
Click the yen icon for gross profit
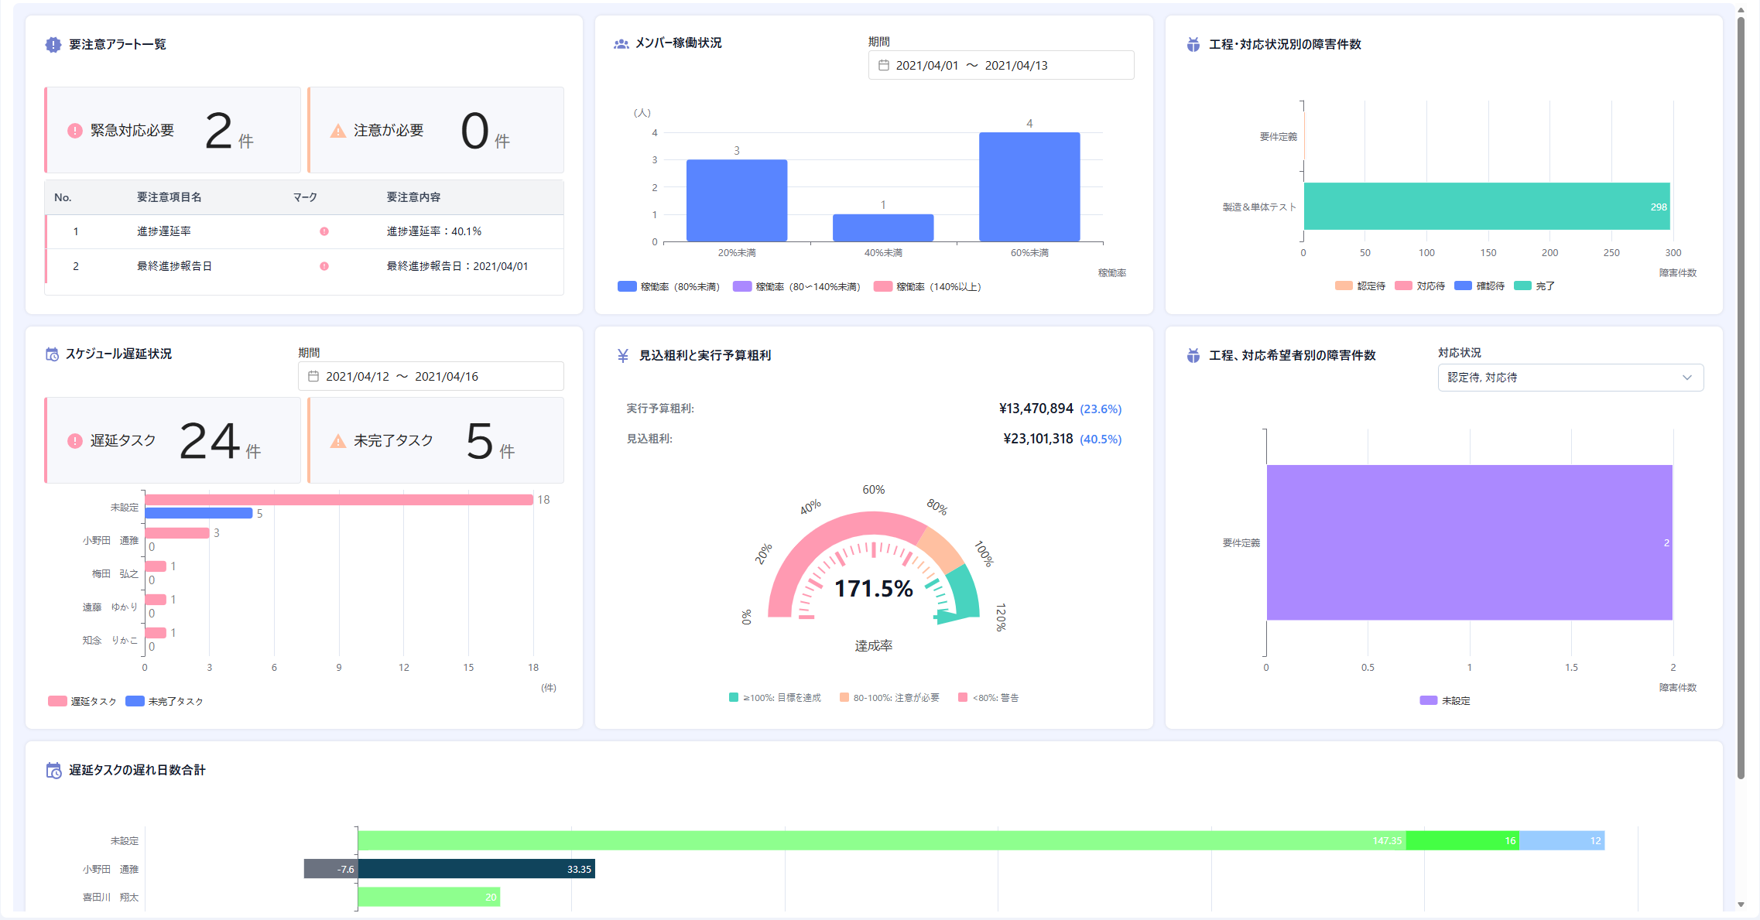623,356
